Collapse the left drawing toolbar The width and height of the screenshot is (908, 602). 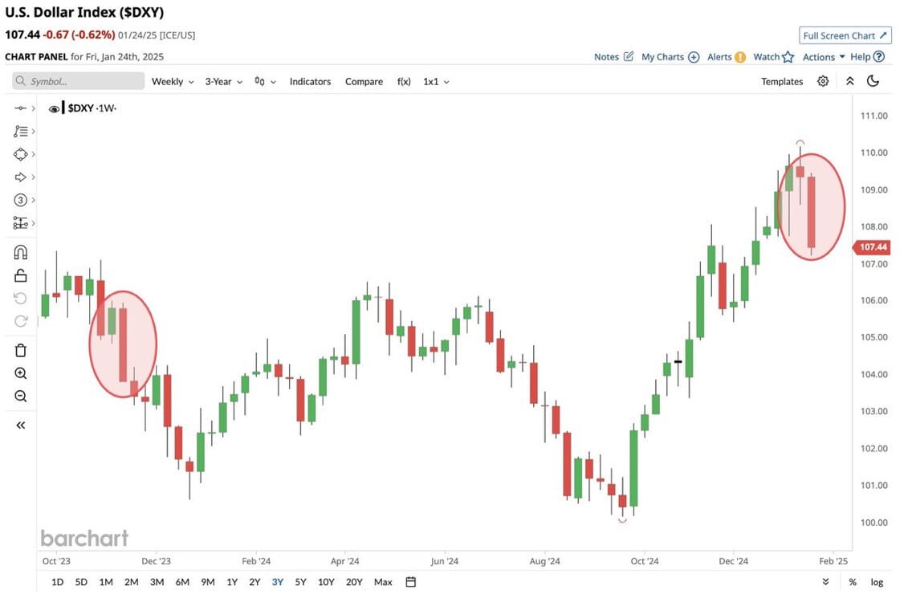click(x=21, y=425)
